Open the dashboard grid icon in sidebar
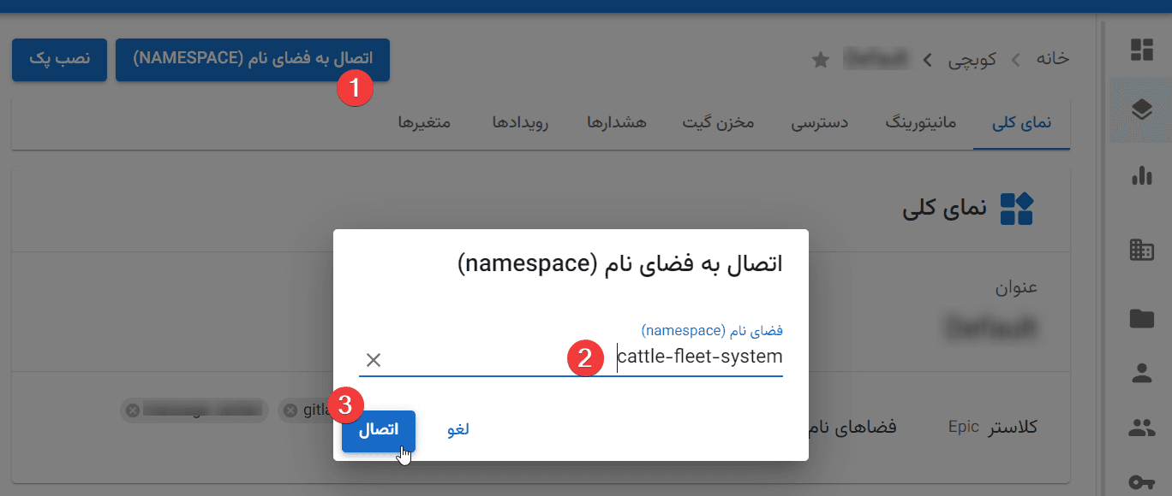 (x=1141, y=50)
